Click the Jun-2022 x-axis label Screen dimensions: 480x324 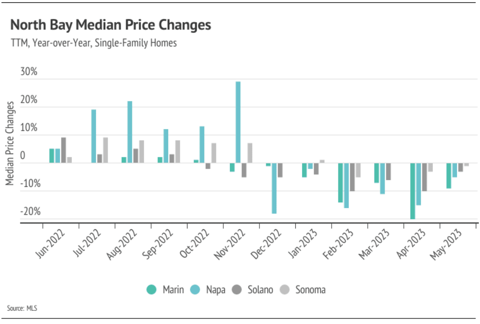(x=50, y=244)
